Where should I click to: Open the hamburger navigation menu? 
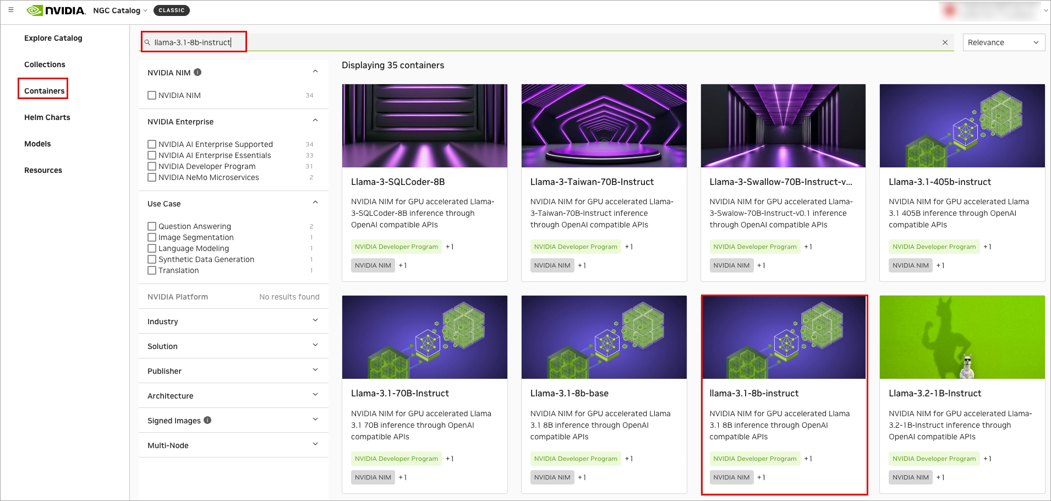click(11, 10)
